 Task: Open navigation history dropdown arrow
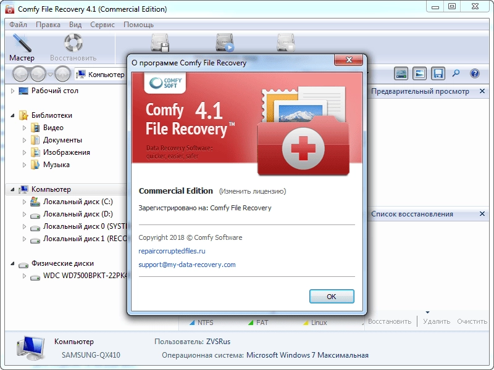50,75
